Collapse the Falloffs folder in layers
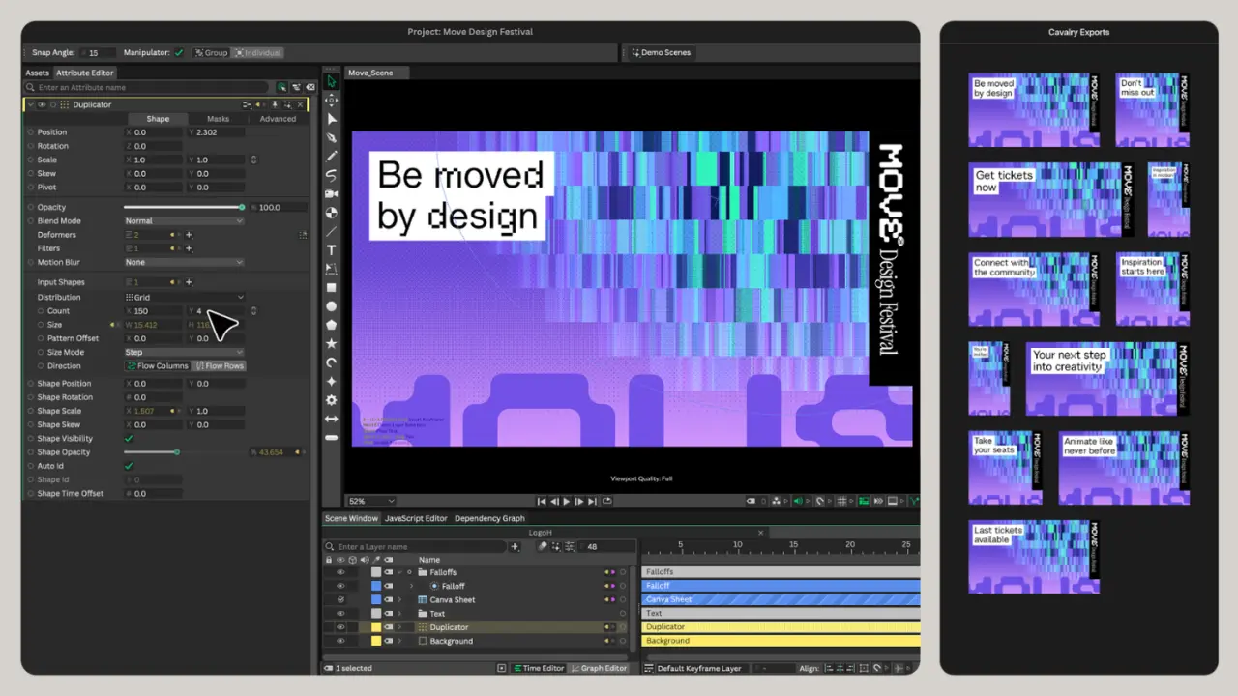 click(x=399, y=572)
